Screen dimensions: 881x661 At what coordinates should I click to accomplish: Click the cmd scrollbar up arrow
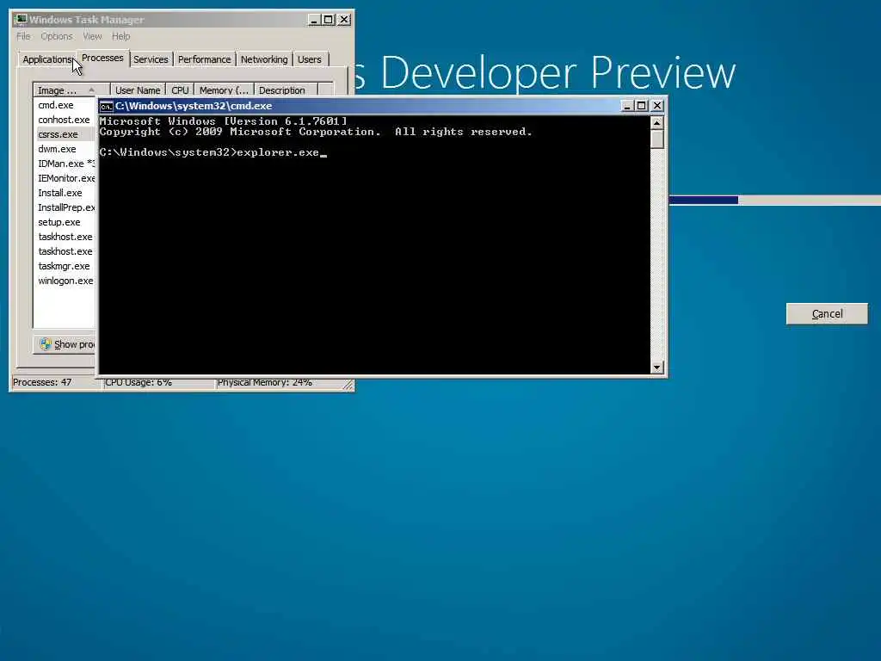click(656, 122)
